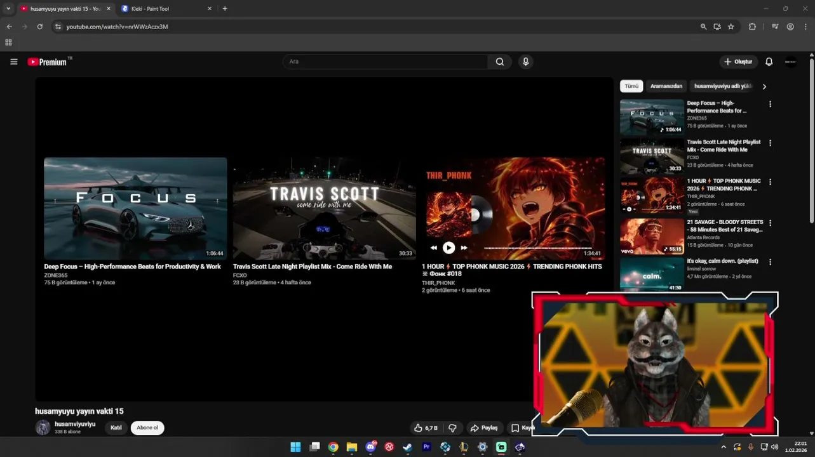
Task: Open the Chrome profile icon
Action: (x=790, y=27)
